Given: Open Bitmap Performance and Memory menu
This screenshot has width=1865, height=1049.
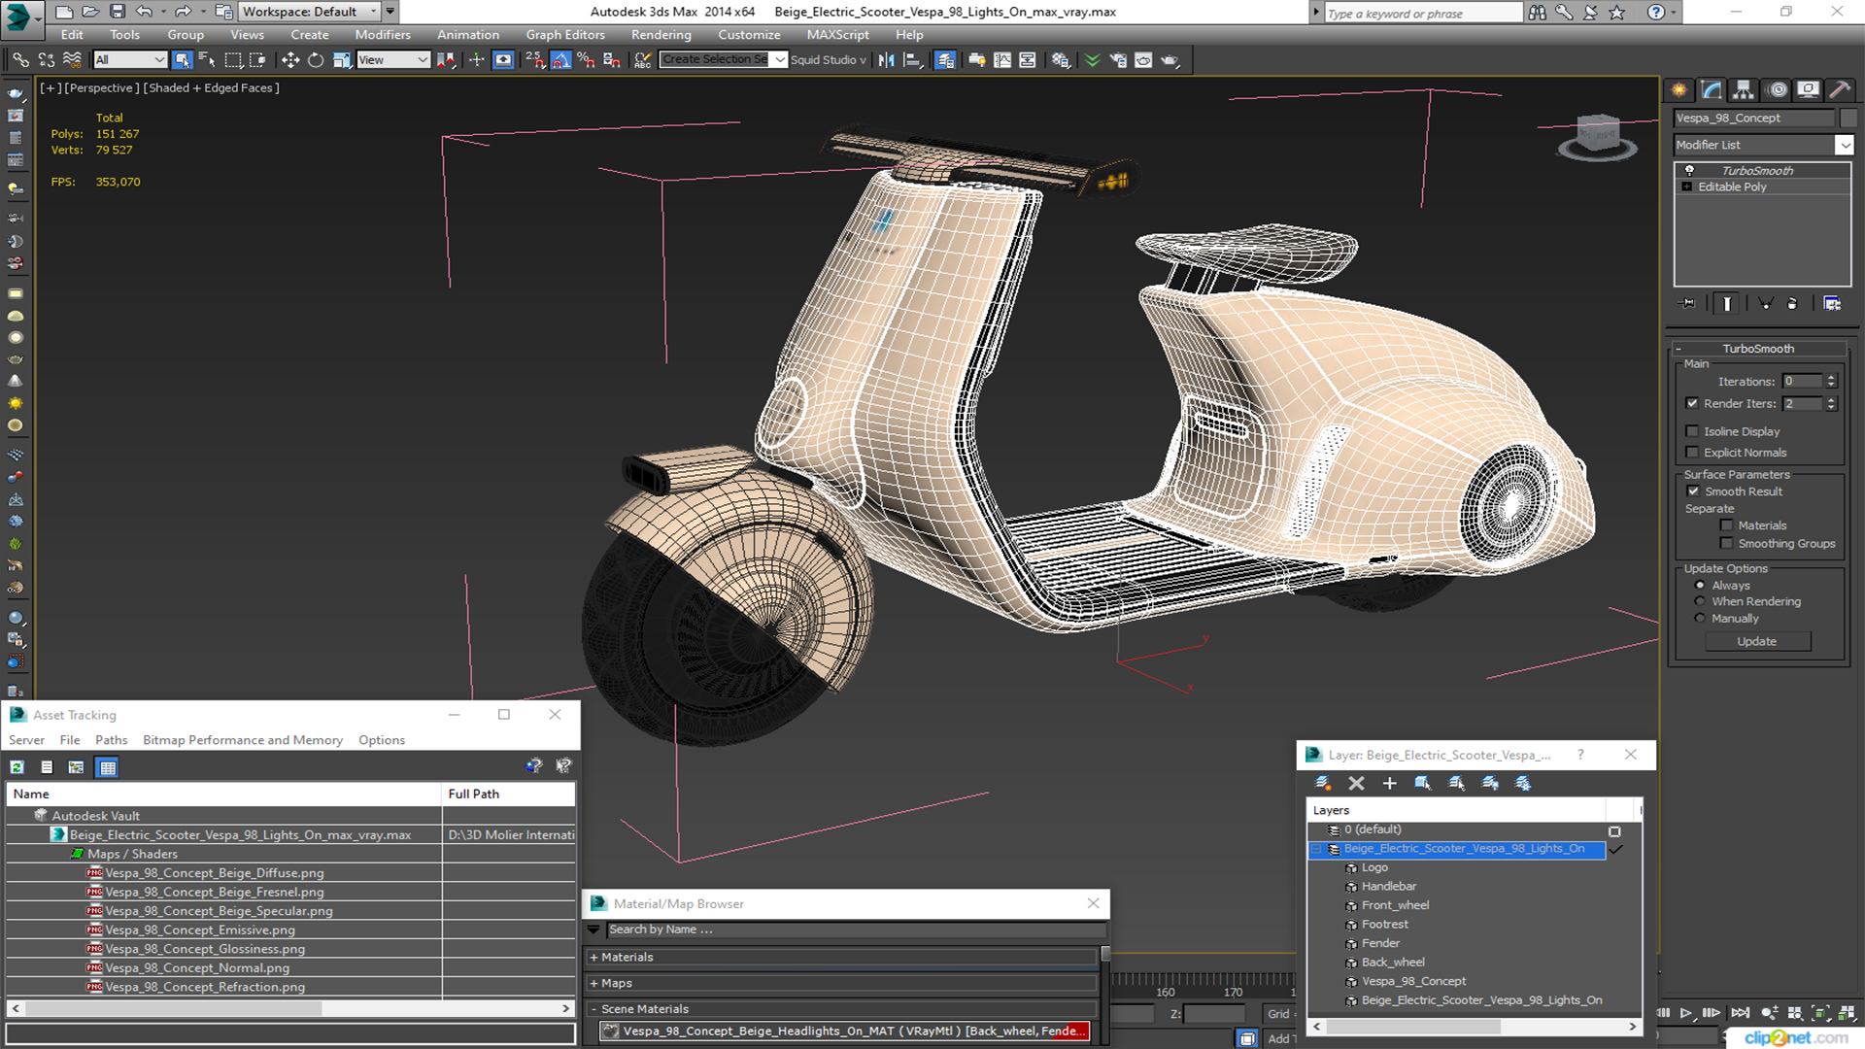Looking at the screenshot, I should pos(243,740).
